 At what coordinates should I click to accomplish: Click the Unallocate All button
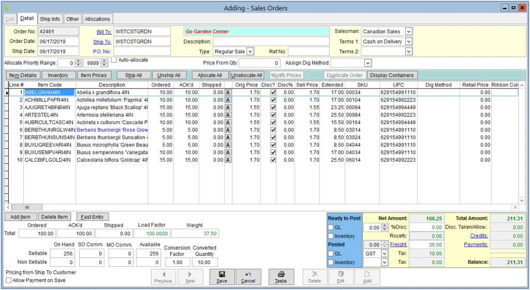click(x=247, y=75)
